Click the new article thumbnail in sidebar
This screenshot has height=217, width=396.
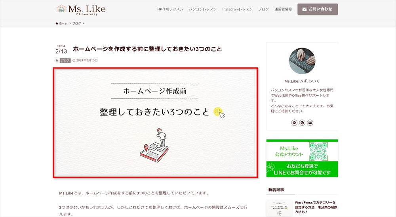[279, 208]
